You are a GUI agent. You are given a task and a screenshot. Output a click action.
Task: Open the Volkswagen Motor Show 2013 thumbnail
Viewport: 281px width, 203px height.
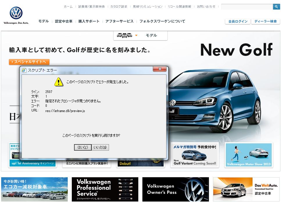[x=249, y=155]
